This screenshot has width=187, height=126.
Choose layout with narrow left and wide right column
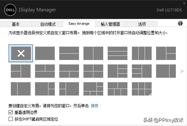pos(21,89)
